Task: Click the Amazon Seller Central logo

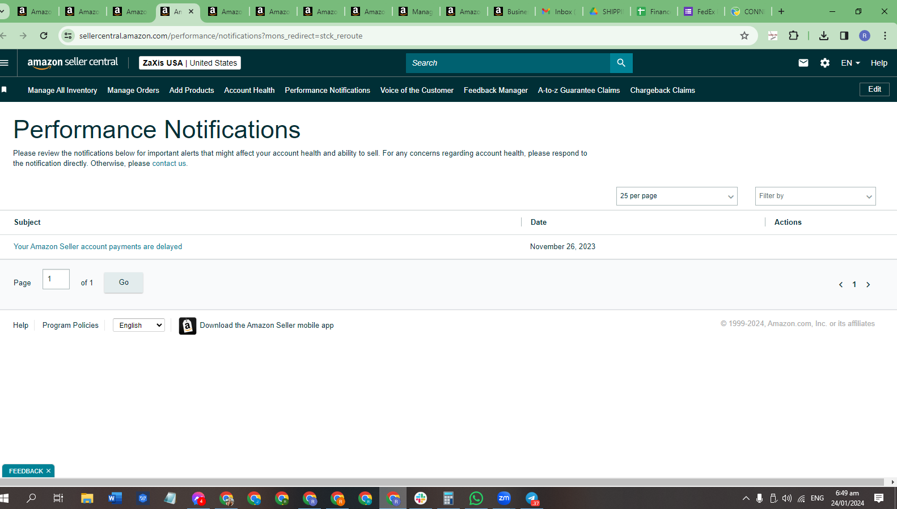Action: (x=73, y=63)
